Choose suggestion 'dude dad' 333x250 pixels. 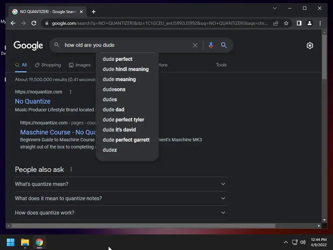coord(113,110)
